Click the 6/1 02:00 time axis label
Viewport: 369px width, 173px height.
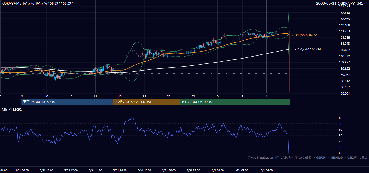click(243, 170)
